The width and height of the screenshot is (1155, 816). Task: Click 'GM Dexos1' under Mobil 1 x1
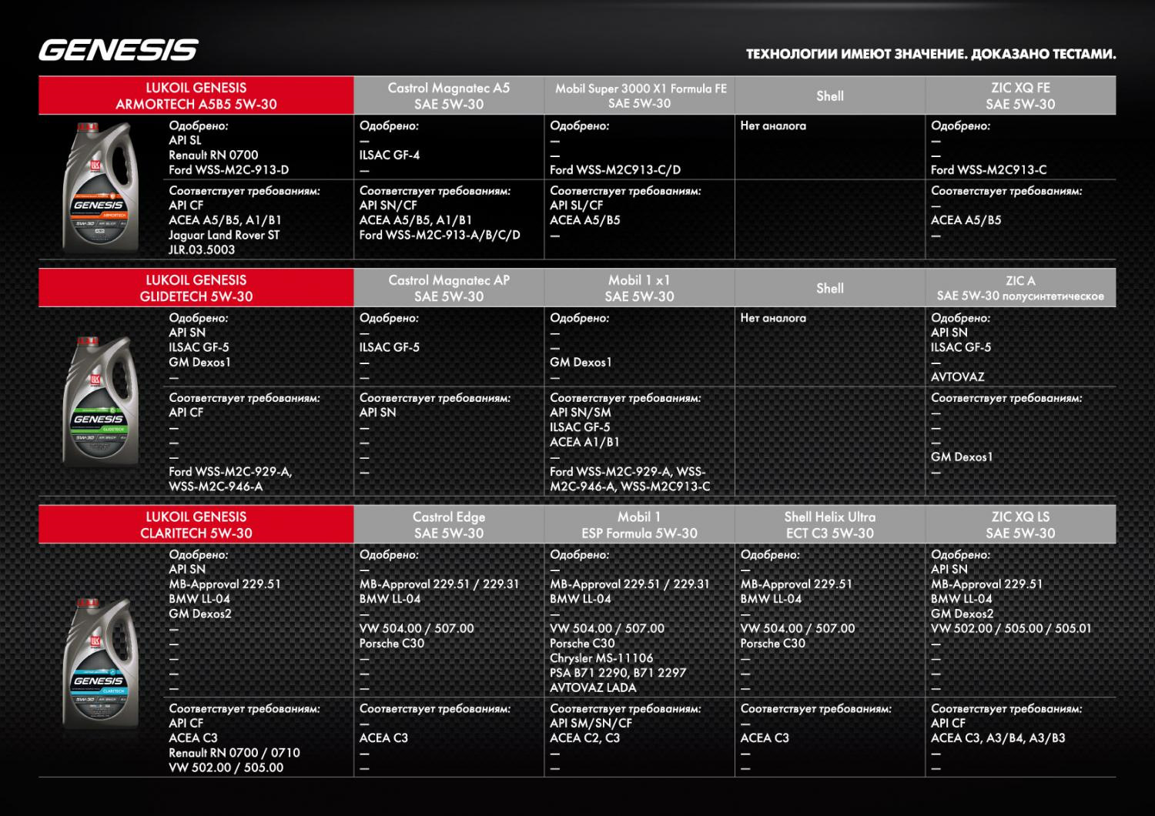581,362
